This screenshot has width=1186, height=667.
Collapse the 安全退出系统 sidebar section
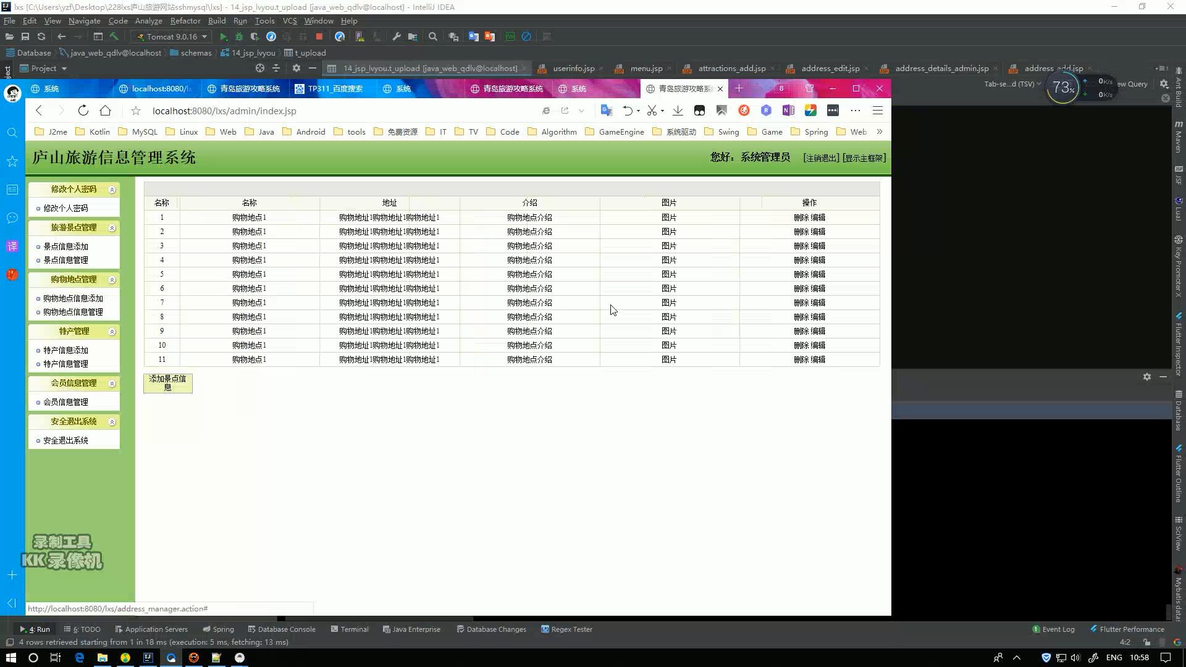tap(112, 422)
